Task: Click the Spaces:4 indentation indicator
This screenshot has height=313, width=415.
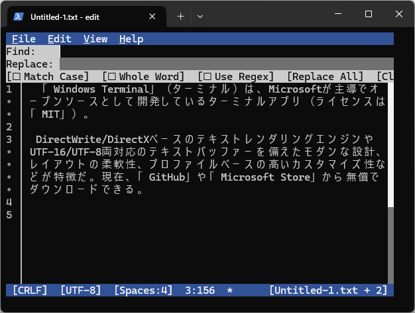Action: coord(143,291)
